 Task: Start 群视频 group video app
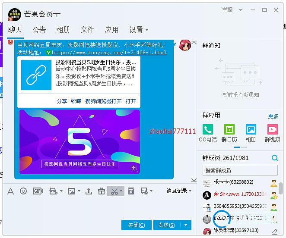click(272, 133)
